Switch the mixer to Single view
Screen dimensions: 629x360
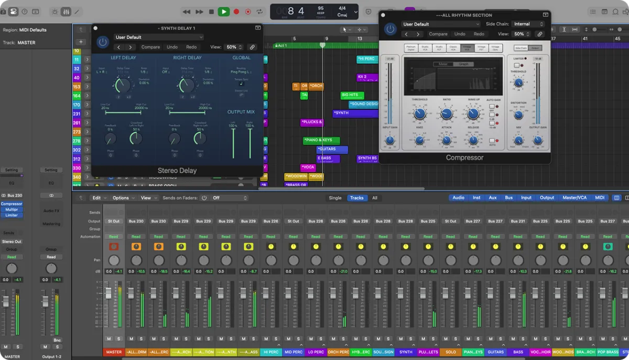(335, 198)
